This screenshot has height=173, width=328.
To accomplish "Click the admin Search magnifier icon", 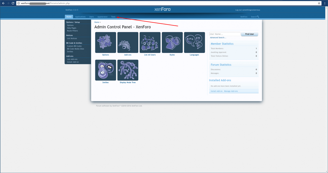I will tap(257, 17).
